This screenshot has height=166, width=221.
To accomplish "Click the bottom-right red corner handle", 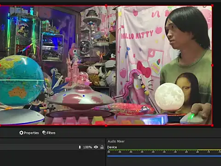I will click(212, 125).
